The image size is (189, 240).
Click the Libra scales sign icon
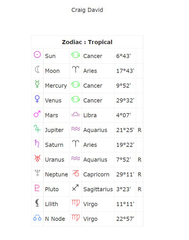click(x=76, y=114)
